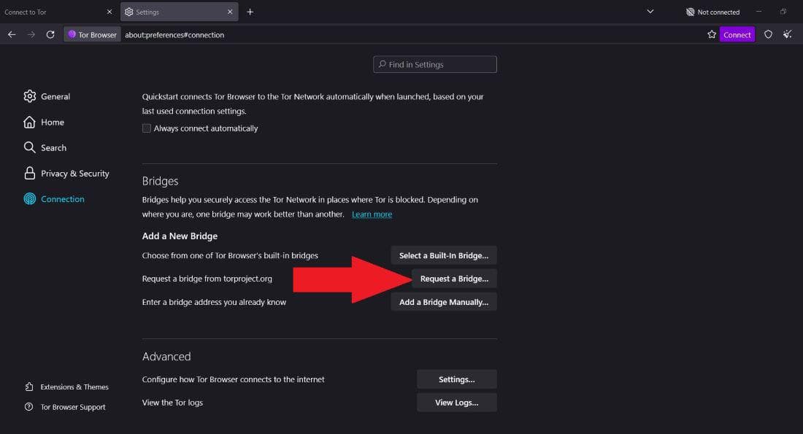803x434 pixels.
Task: Click the Not connected onion status icon
Action: pyautogui.click(x=690, y=12)
